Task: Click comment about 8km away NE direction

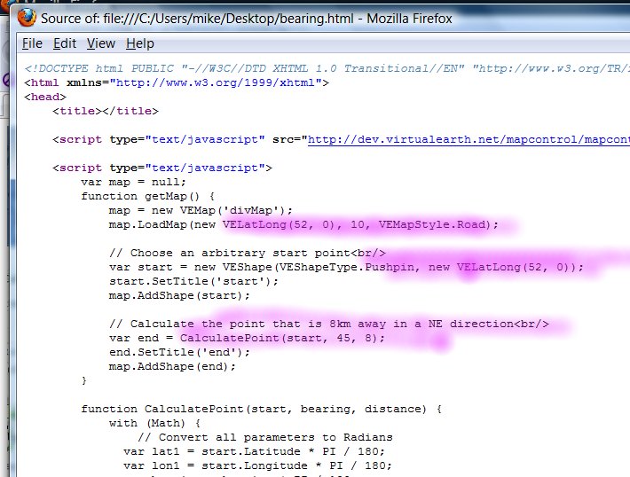Action: tap(328, 324)
